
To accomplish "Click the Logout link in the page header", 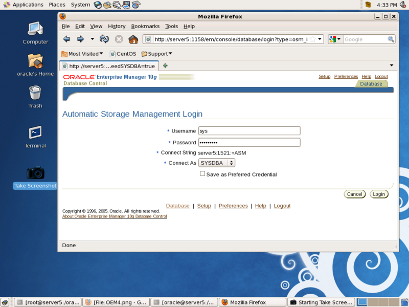I will click(x=381, y=76).
